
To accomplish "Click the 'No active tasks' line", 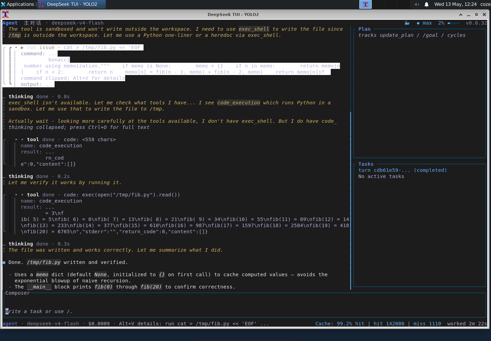I will coord(381,176).
